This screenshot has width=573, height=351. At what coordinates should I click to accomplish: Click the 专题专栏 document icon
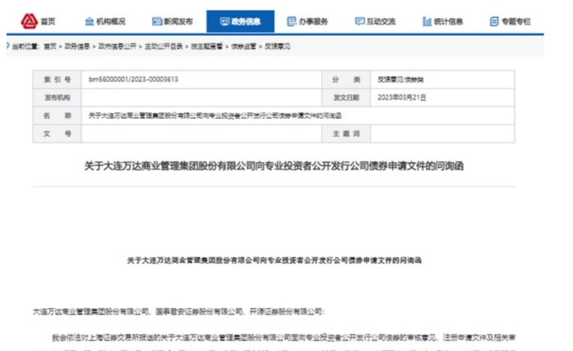(494, 21)
